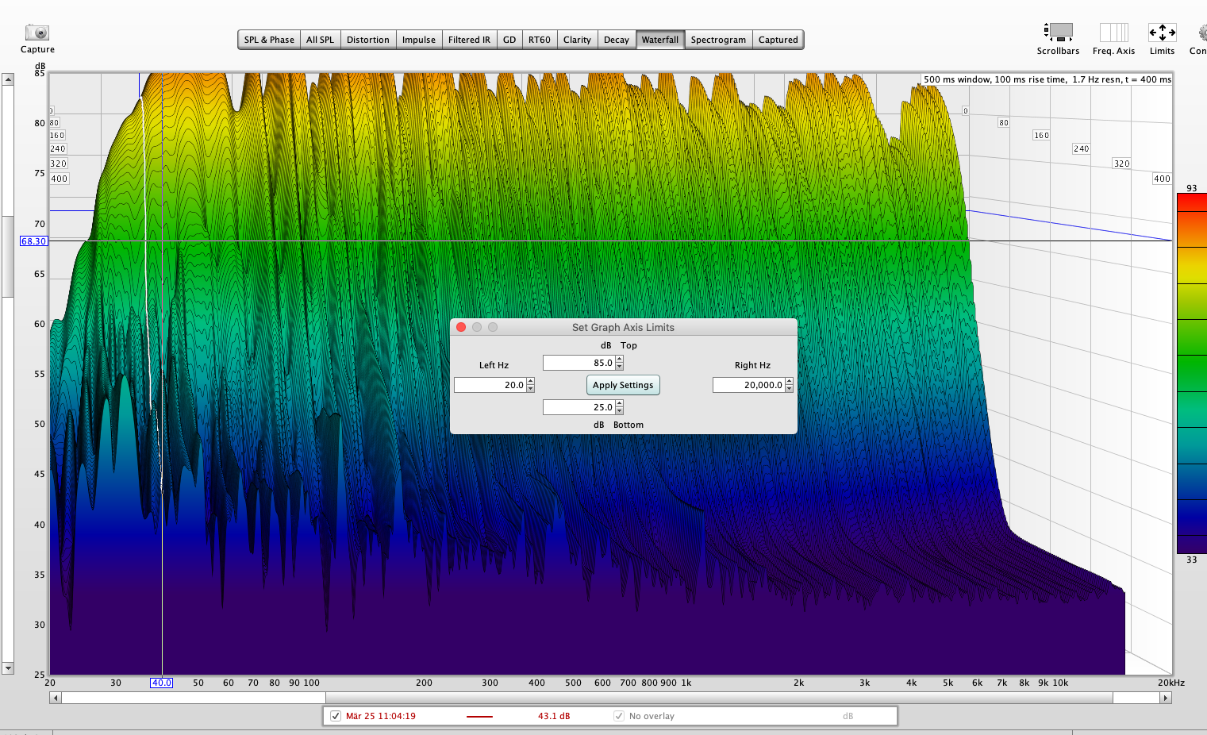This screenshot has width=1207, height=735.
Task: Open the SPL & Phase tab
Action: [269, 40]
